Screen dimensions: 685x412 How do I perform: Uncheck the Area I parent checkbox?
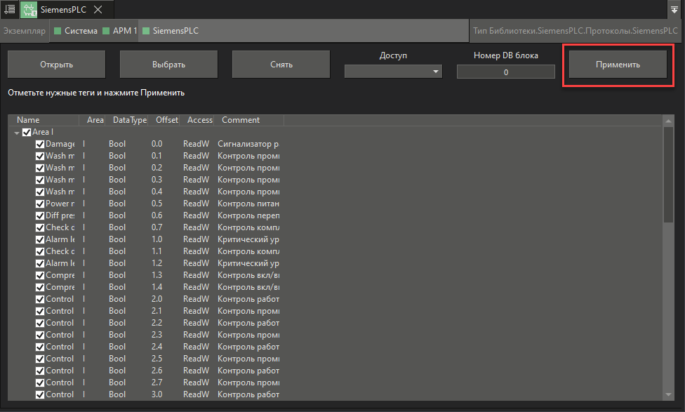pos(26,131)
